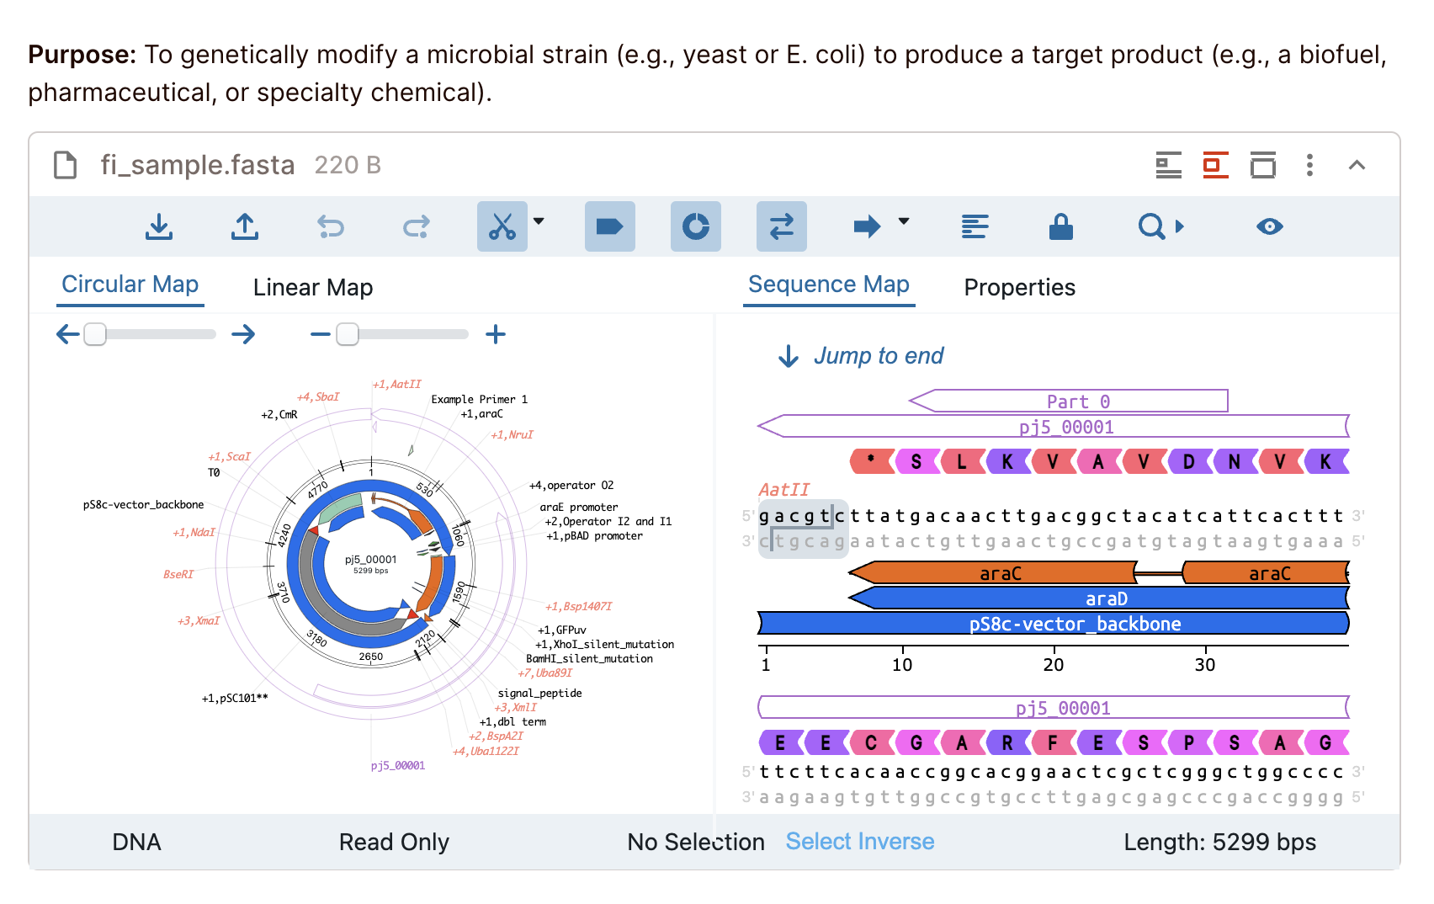Click the redo arrow icon
1434x904 pixels.
coord(417,226)
